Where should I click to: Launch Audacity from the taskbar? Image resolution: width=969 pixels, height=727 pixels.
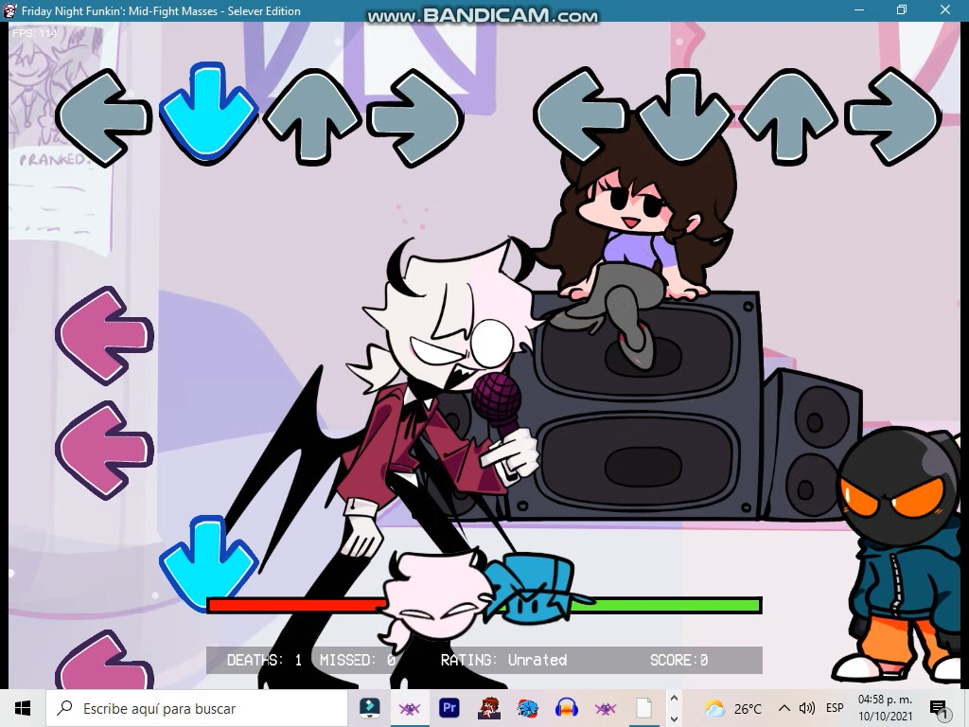(566, 708)
